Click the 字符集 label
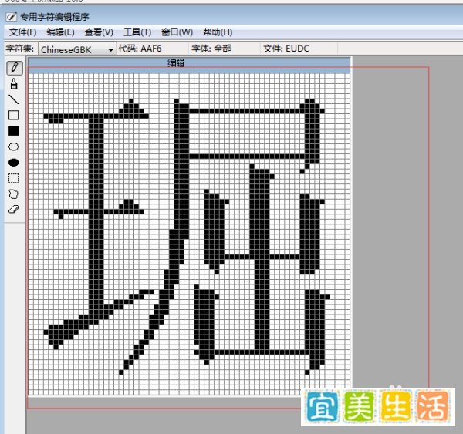This screenshot has width=463, height=434. 20,49
